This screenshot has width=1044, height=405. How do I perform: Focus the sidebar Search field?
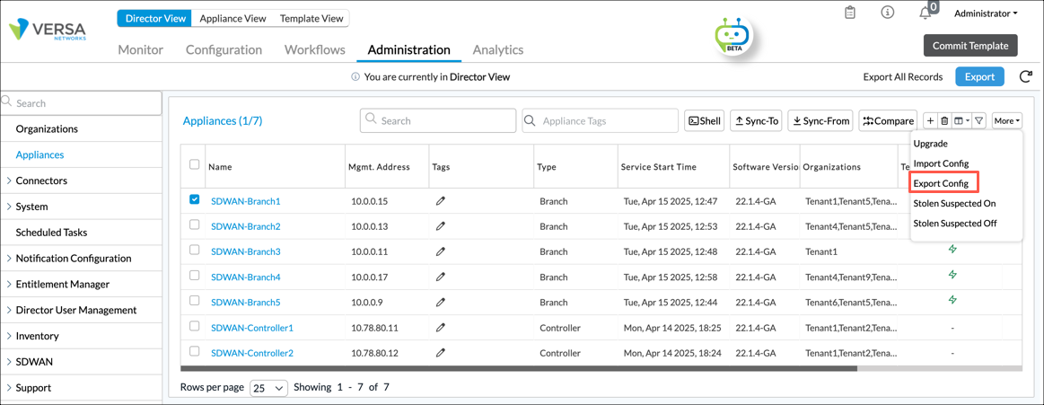[x=81, y=103]
